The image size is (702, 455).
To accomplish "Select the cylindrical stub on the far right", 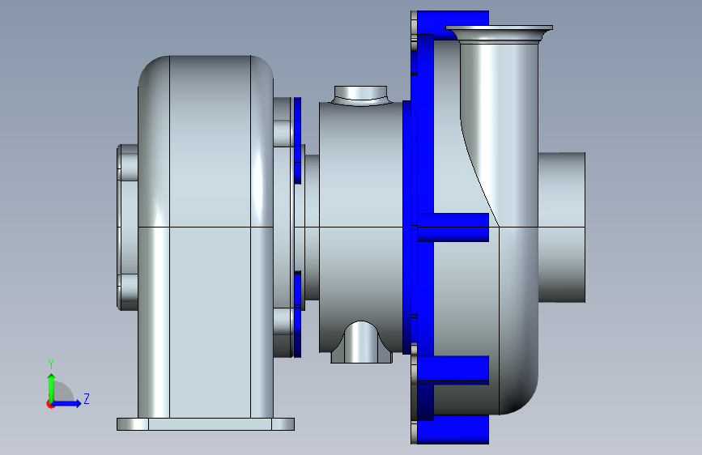I will coord(561,227).
